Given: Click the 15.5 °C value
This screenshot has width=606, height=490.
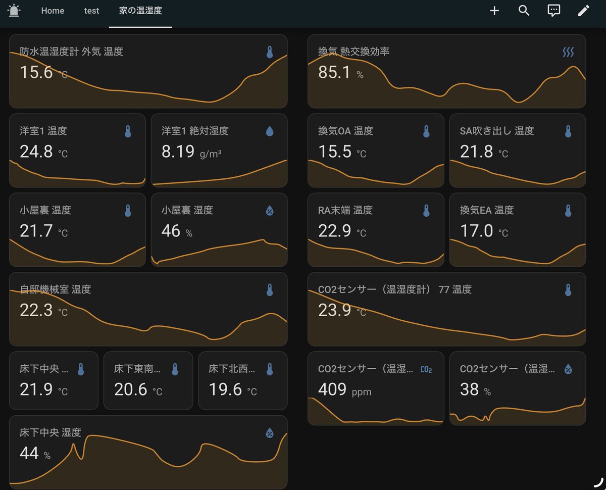Looking at the screenshot, I should (342, 152).
